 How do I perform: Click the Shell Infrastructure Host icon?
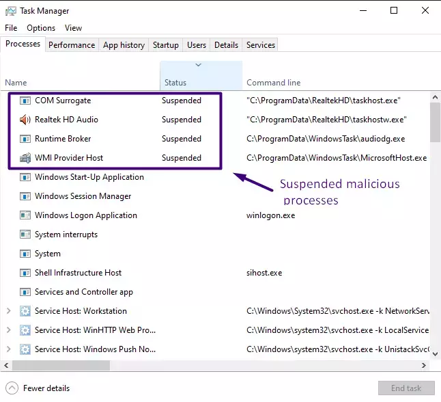(25, 273)
